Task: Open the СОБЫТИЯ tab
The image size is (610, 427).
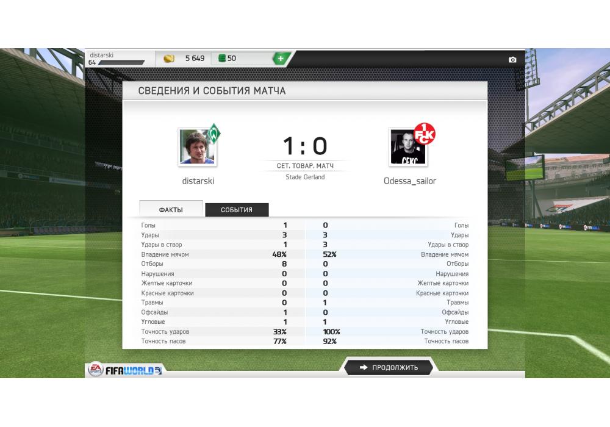Action: point(237,210)
